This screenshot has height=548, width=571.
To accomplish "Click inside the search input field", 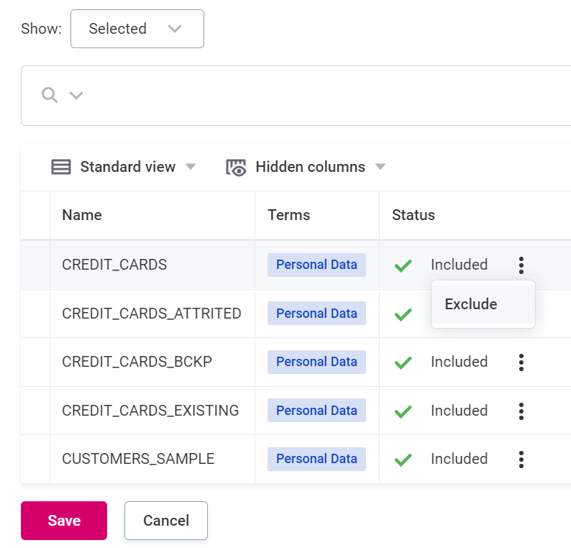I will click(x=324, y=96).
